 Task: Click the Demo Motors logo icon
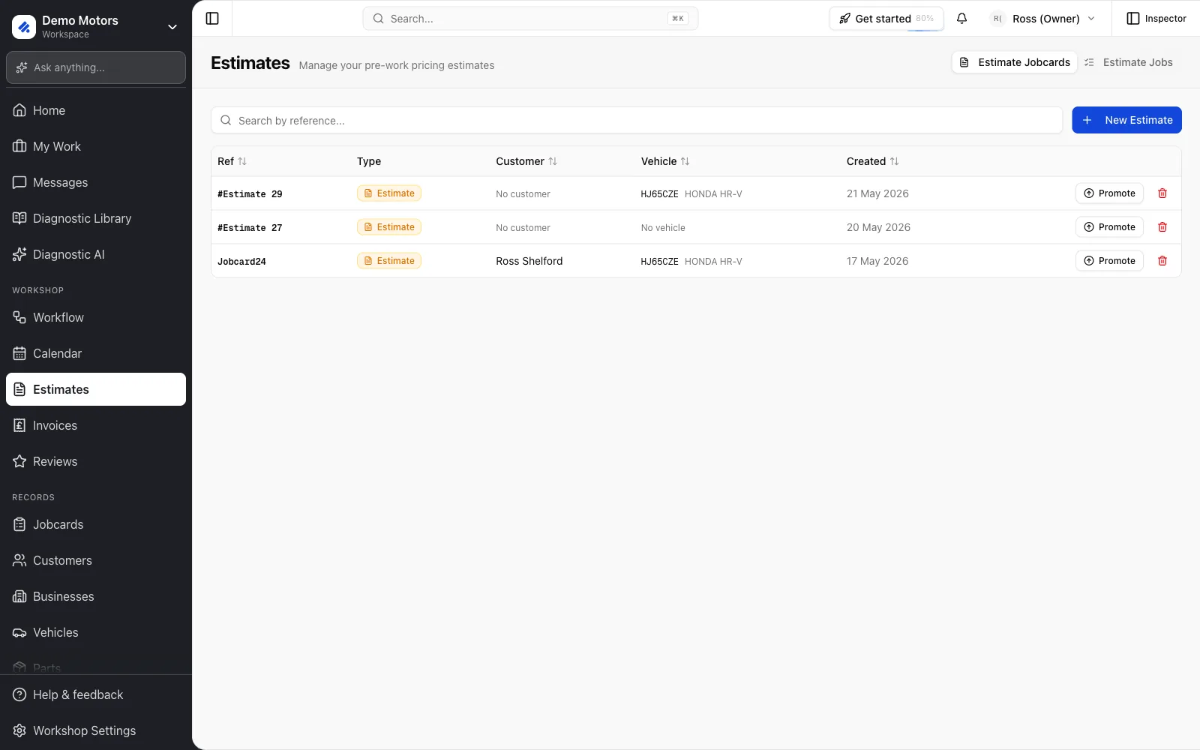coord(24,27)
